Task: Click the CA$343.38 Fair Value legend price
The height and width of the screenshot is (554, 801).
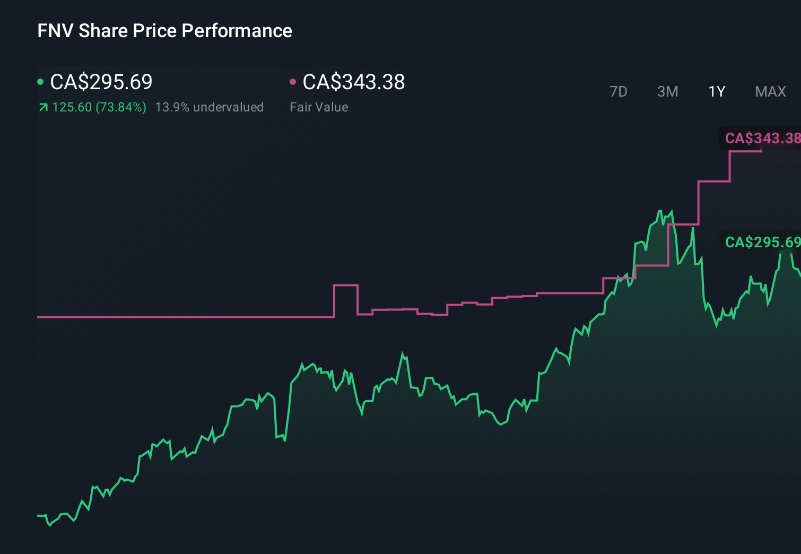Action: click(x=353, y=82)
